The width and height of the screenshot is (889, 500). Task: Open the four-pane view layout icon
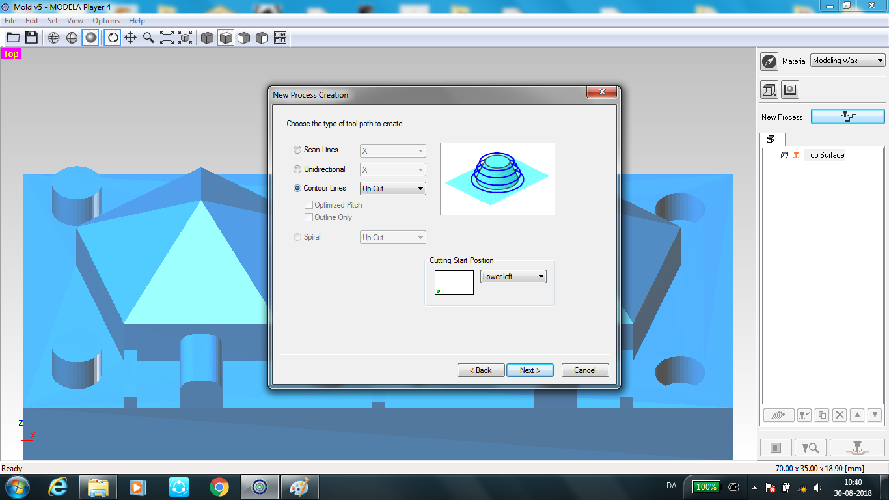(x=280, y=38)
